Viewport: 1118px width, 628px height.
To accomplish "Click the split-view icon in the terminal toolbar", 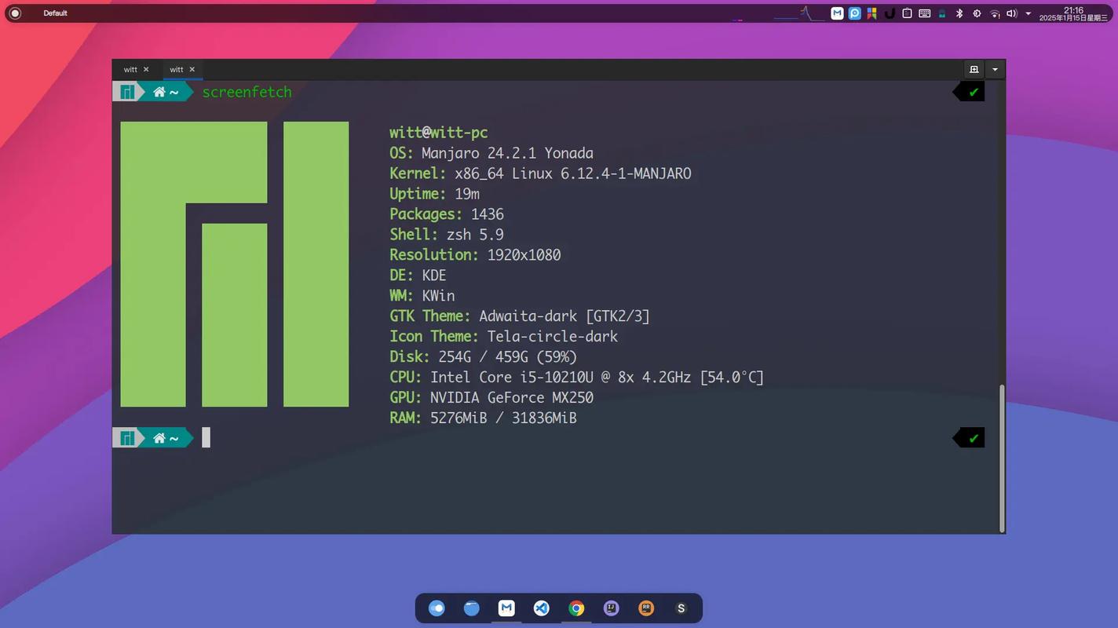I will coord(974,69).
